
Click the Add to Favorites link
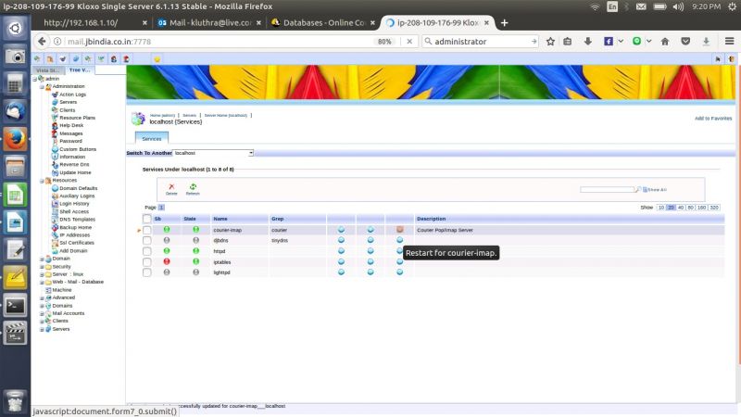point(713,119)
